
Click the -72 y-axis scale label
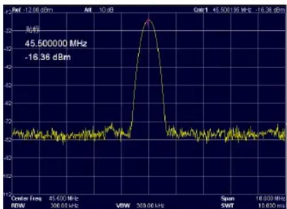(8, 121)
